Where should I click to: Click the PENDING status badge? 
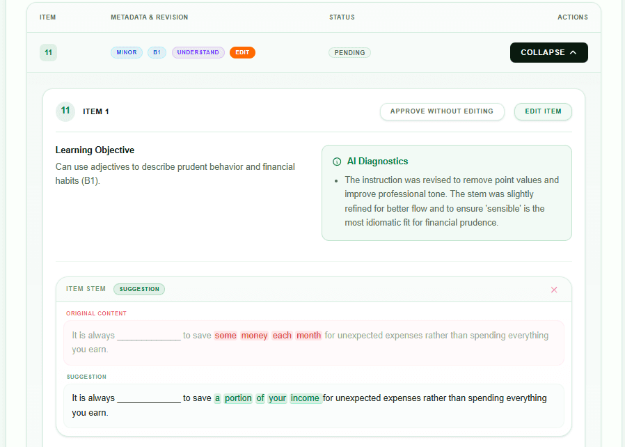[349, 52]
